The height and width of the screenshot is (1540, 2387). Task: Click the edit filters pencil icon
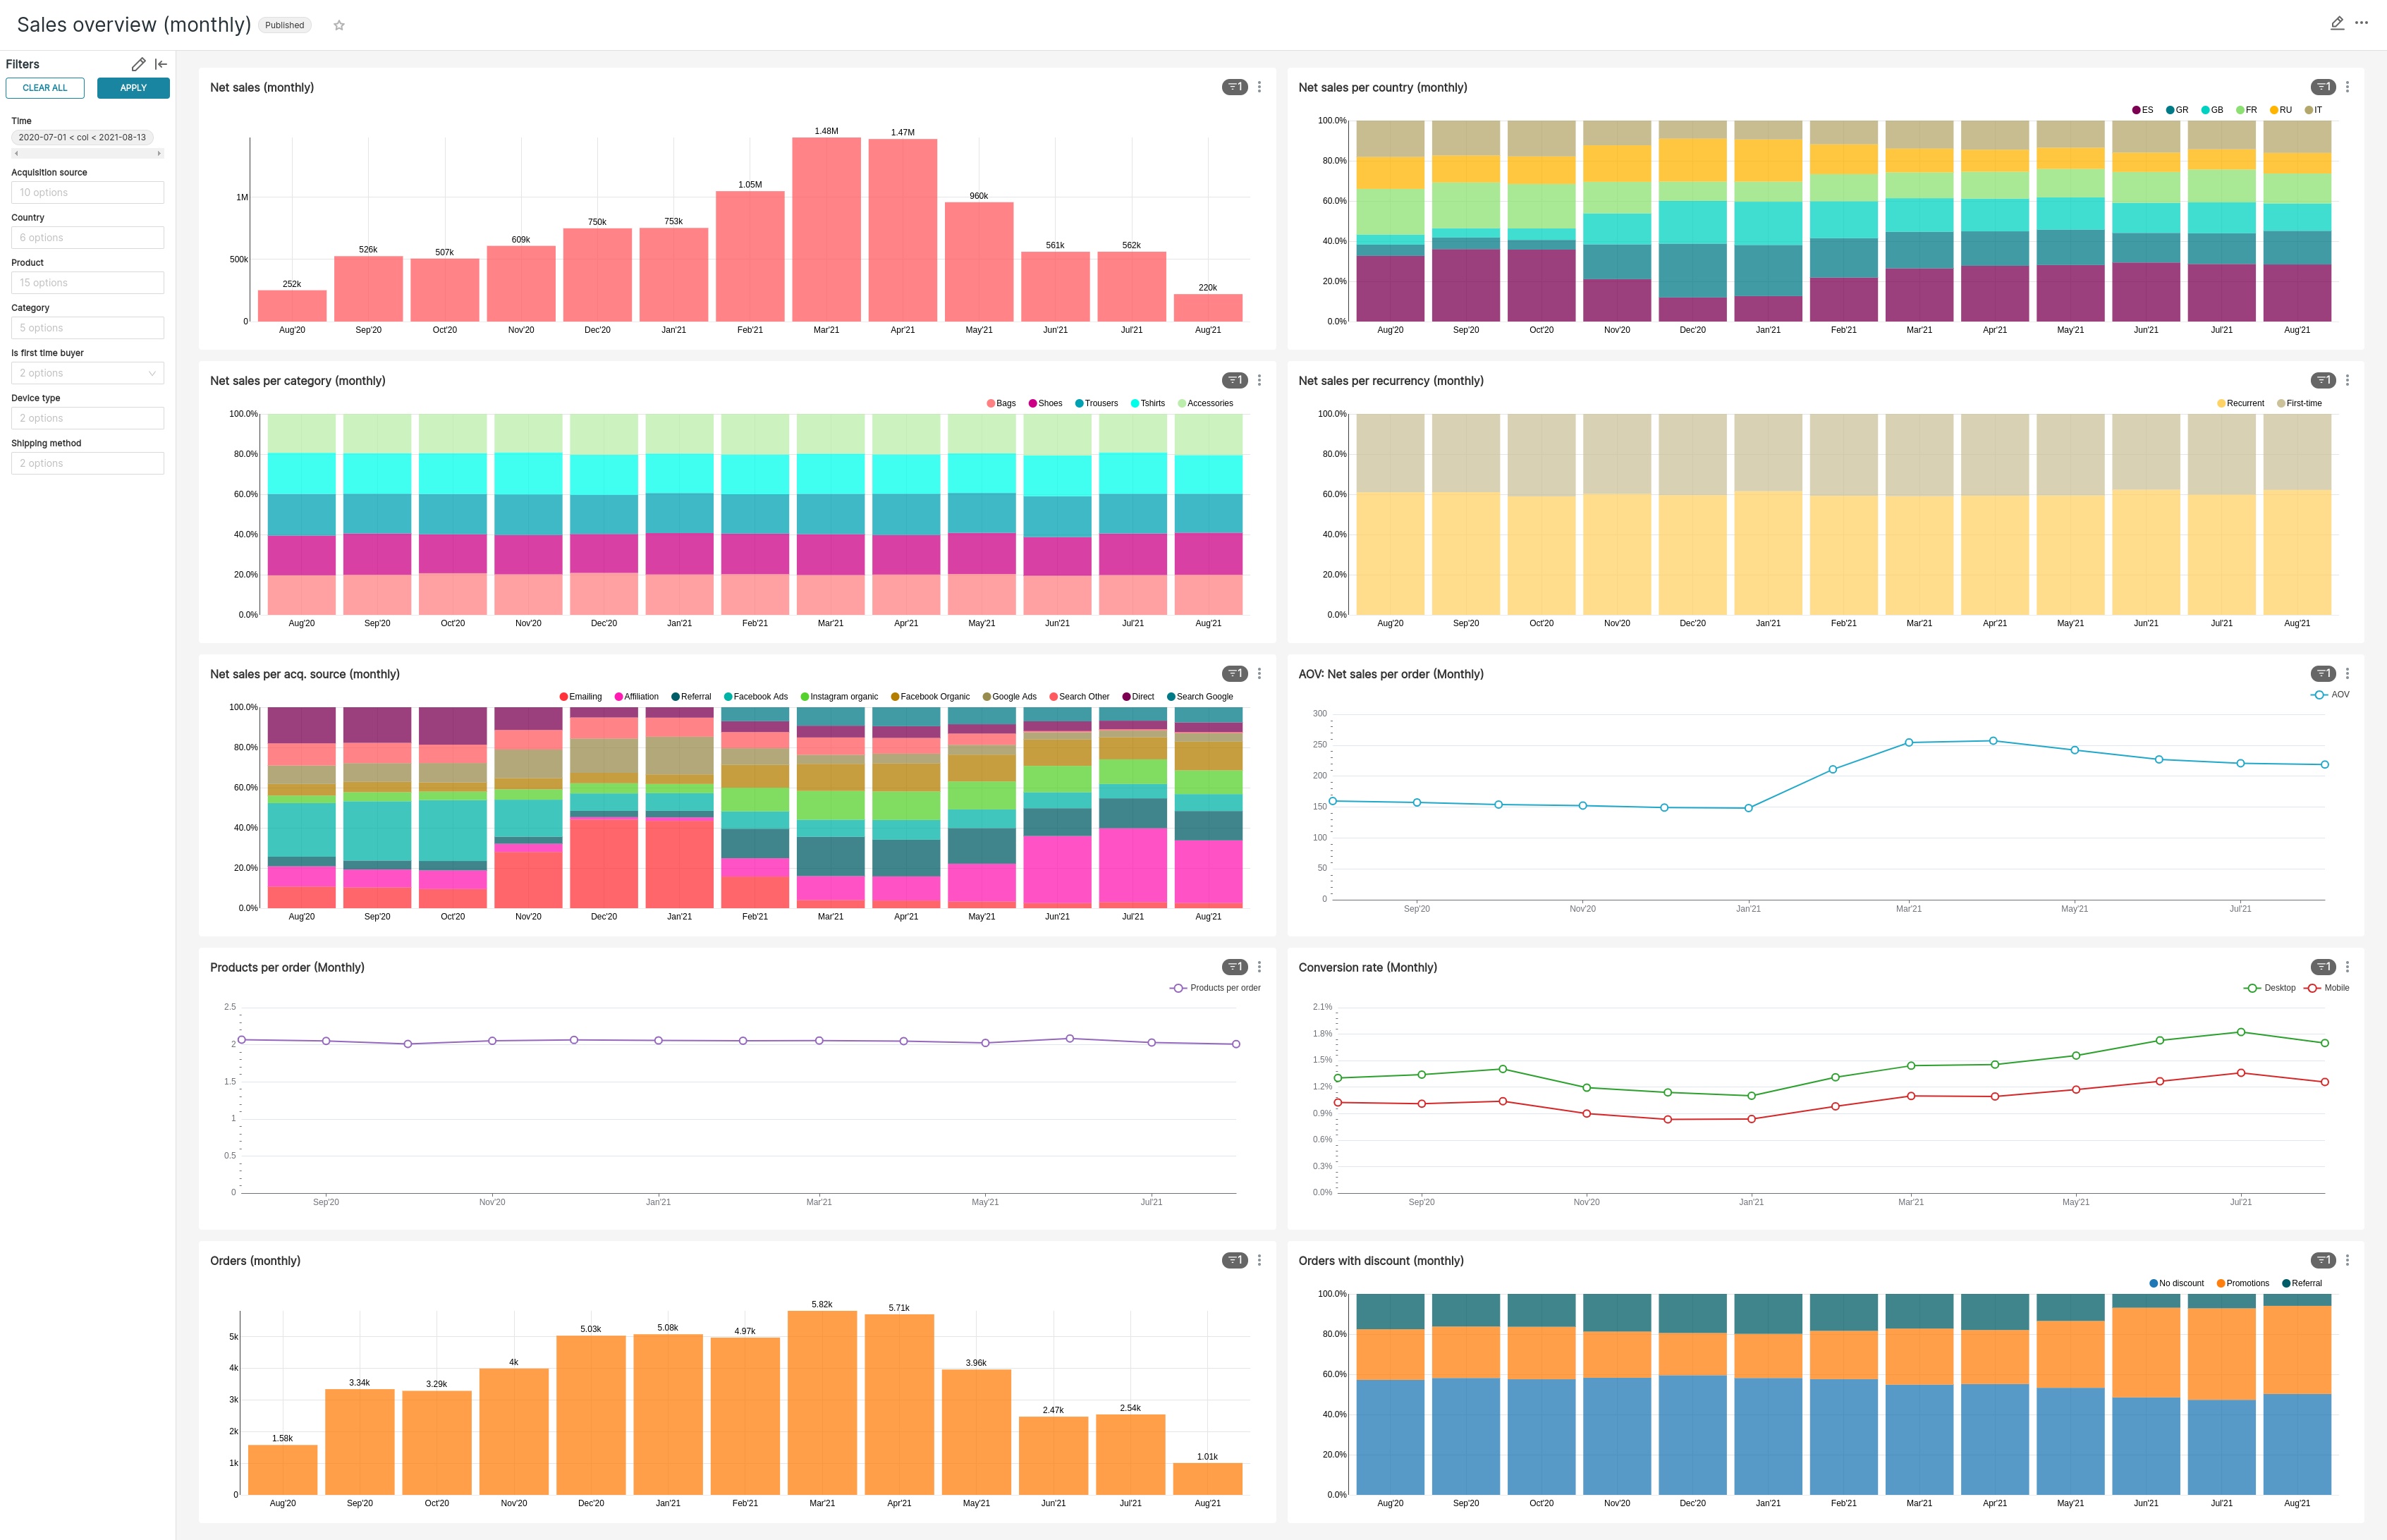[x=138, y=64]
